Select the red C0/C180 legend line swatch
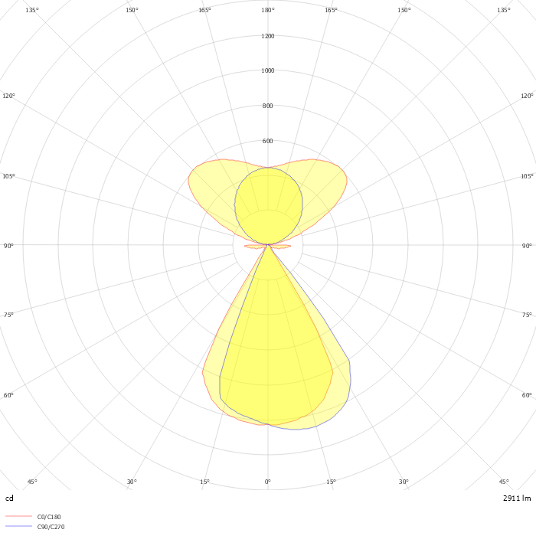This screenshot has height=536, width=536. pos(18,517)
